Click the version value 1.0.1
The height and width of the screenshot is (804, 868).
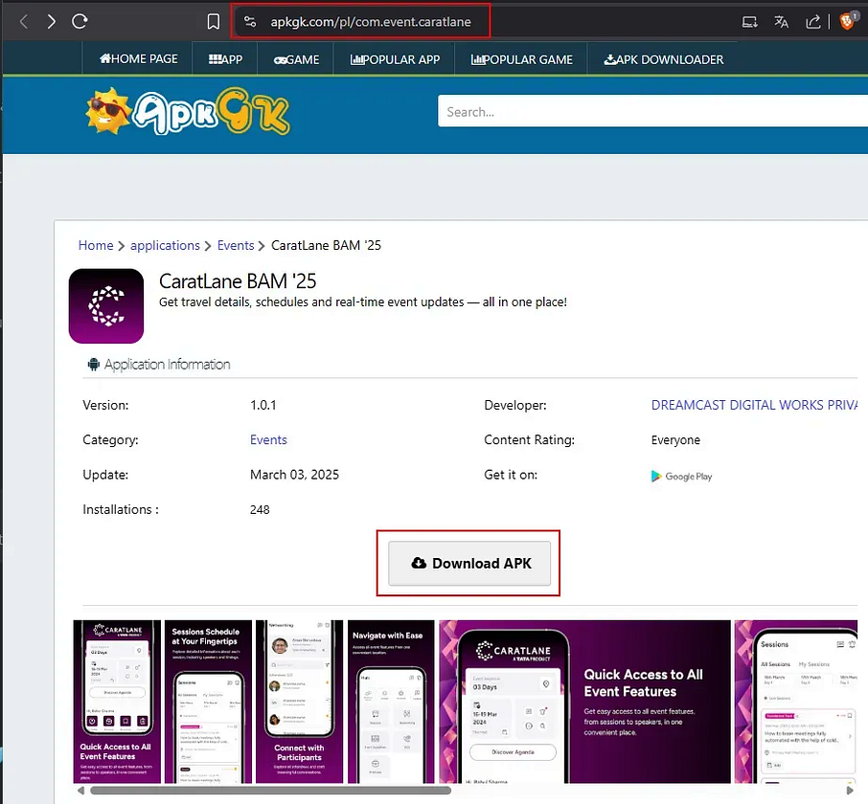coord(263,405)
